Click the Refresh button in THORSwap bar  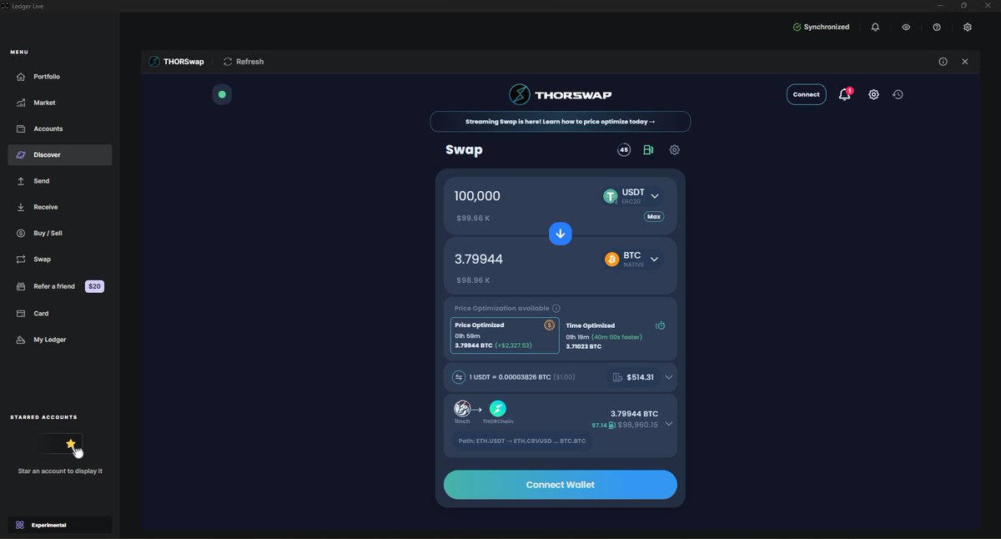point(244,62)
